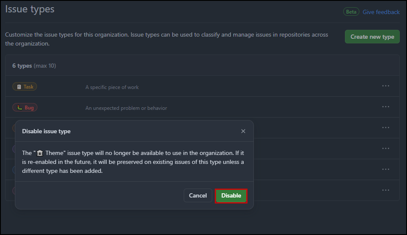This screenshot has width=407, height=235.
Task: Click the "6 types (max 10)" header
Action: 34,66
